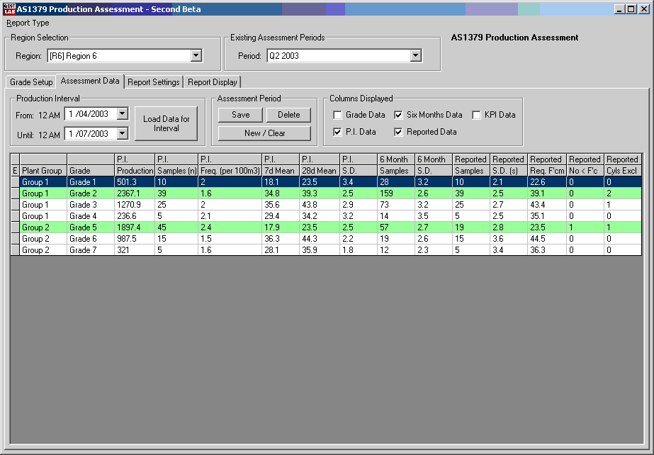Image resolution: width=654 pixels, height=455 pixels.
Task: Switch to the Grade Setup tab
Action: [x=31, y=82]
